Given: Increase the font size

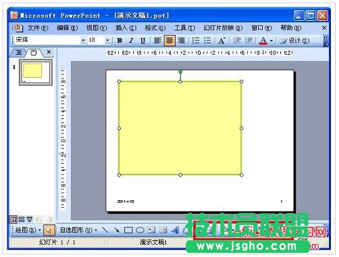Looking at the screenshot, I should tap(221, 41).
